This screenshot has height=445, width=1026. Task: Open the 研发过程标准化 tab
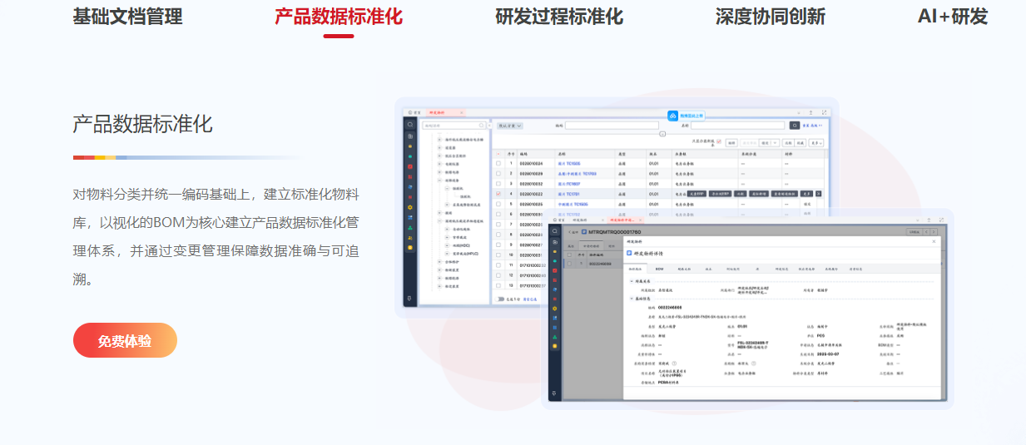click(559, 16)
